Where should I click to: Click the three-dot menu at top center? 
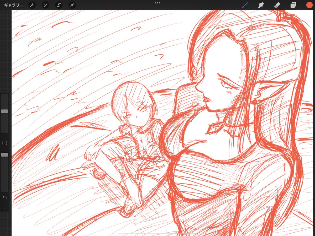coord(157,3)
